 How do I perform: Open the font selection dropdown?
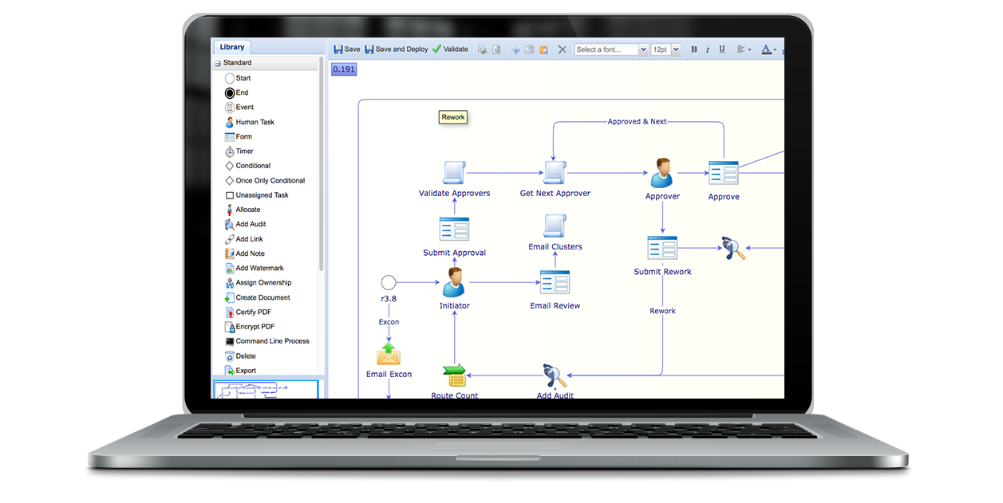[x=610, y=49]
